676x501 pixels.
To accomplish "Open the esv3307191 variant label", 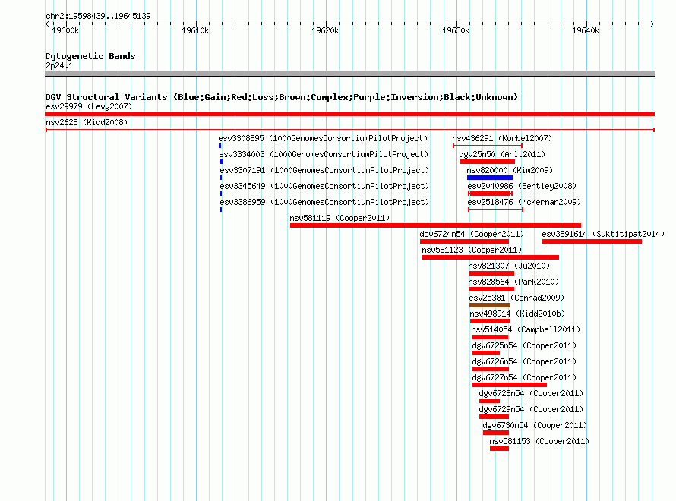I will point(324,170).
